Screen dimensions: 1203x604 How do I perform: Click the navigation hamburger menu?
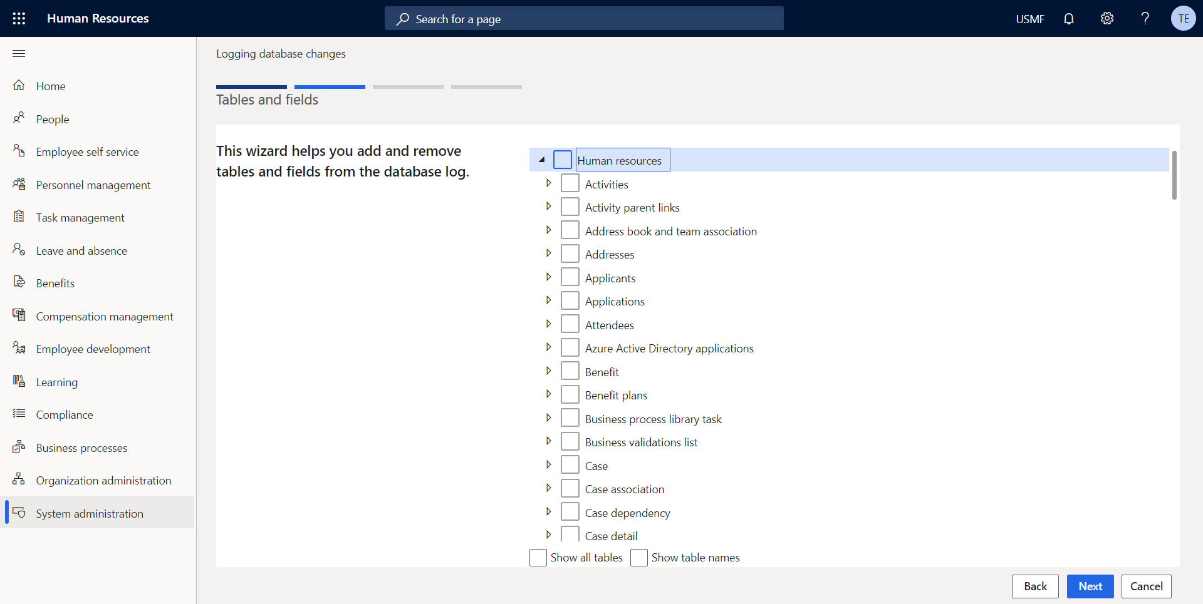click(x=19, y=54)
